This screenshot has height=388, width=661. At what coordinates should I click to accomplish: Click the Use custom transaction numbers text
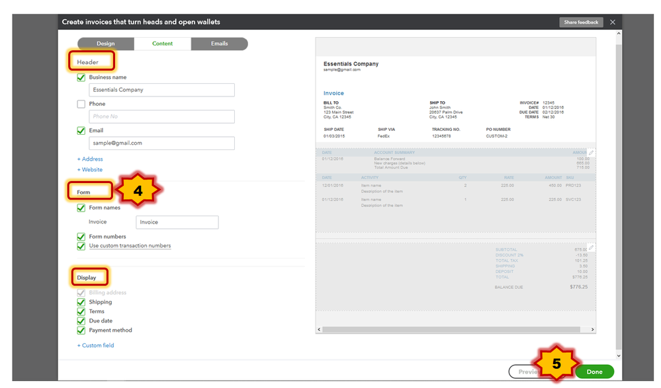pyautogui.click(x=130, y=246)
